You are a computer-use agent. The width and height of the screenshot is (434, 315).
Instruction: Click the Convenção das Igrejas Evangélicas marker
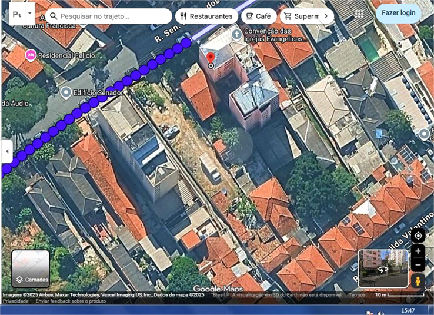coord(236,34)
